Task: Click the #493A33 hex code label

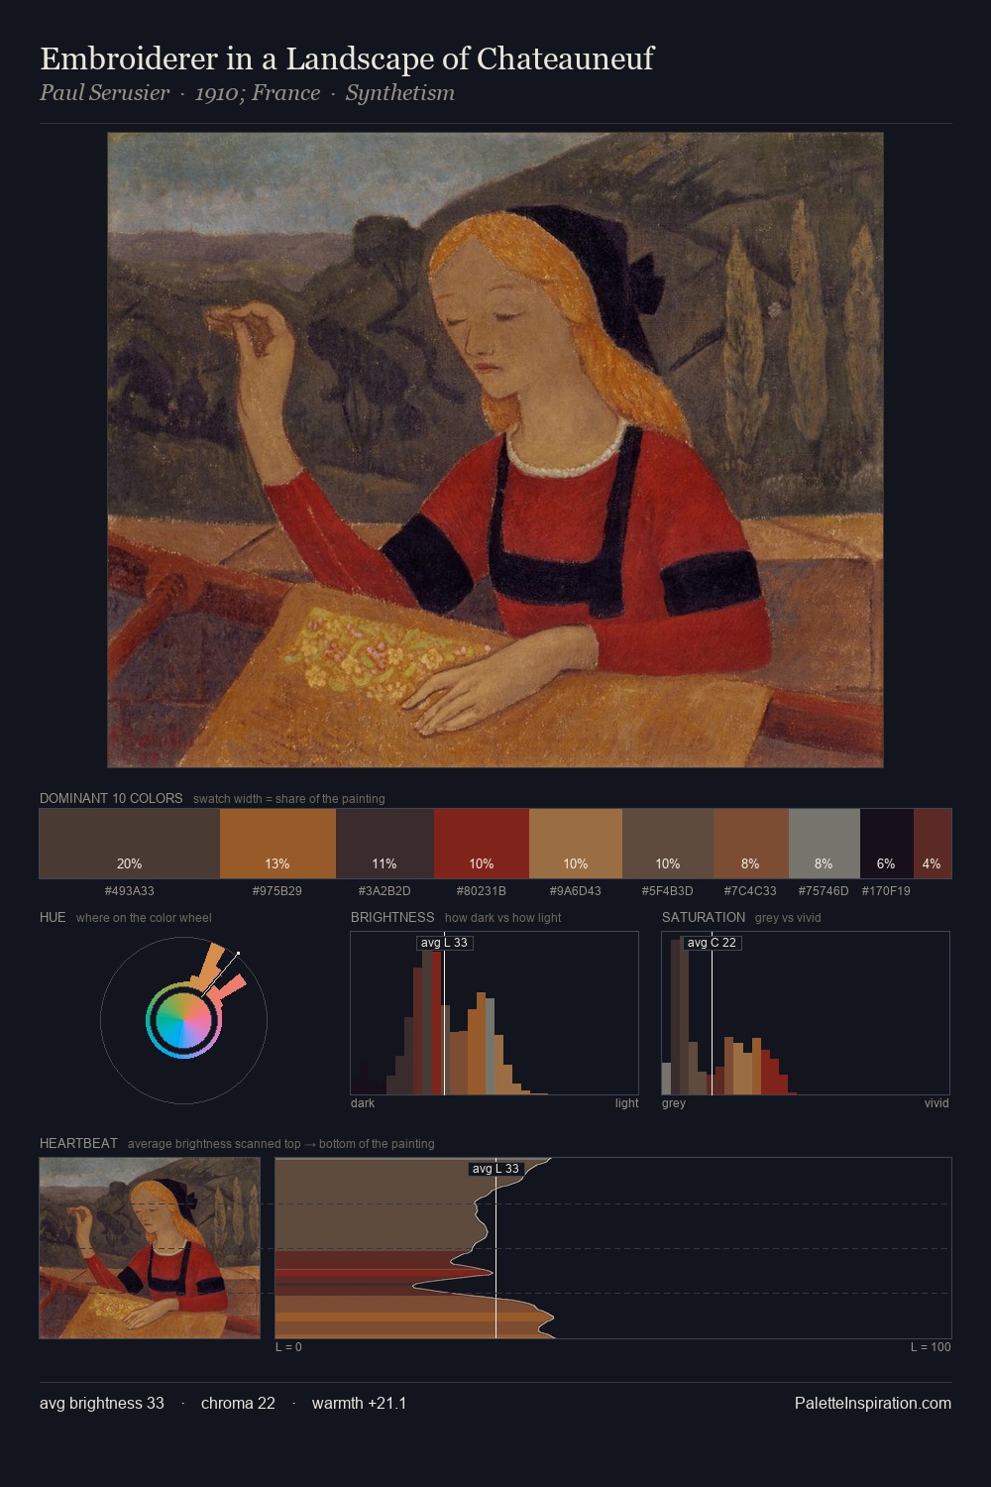Action: click(129, 891)
